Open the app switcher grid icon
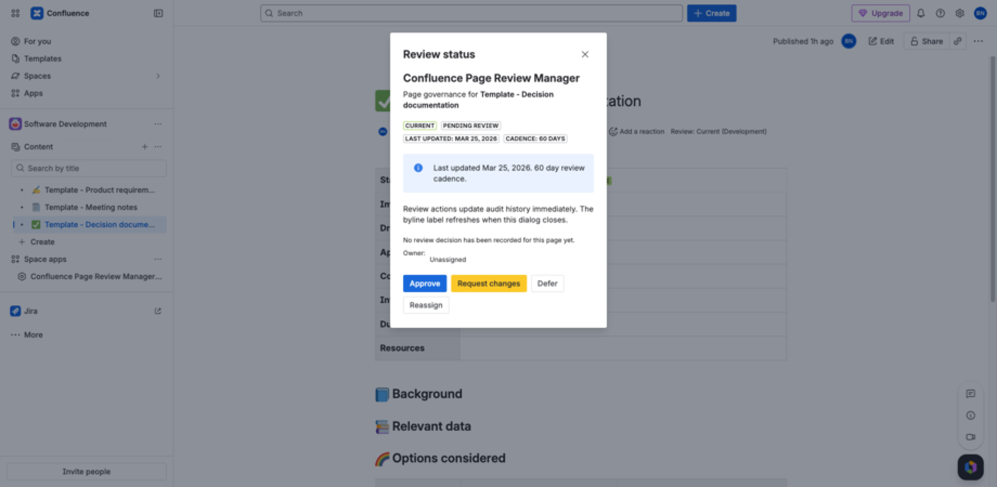Viewport: 997px width, 487px height. point(15,13)
